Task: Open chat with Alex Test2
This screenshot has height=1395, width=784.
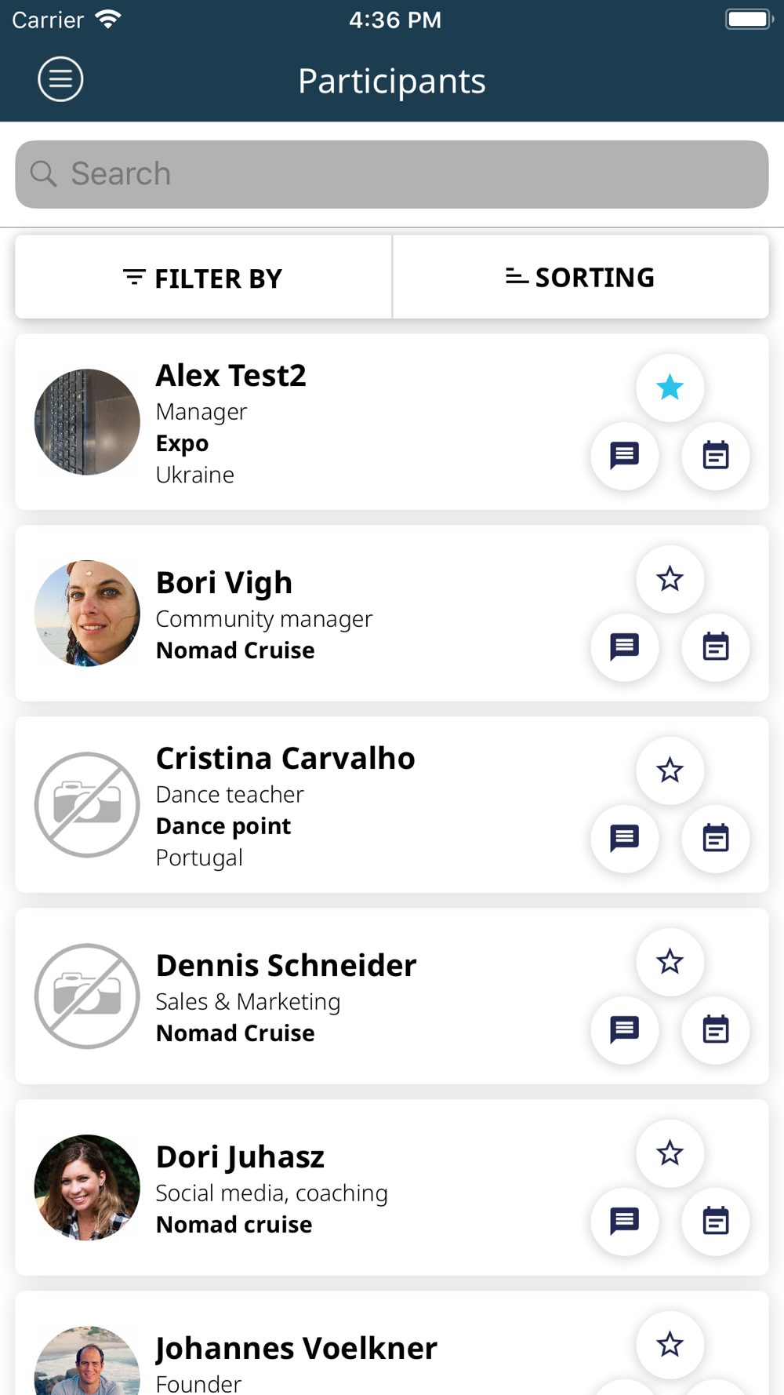Action: click(624, 455)
